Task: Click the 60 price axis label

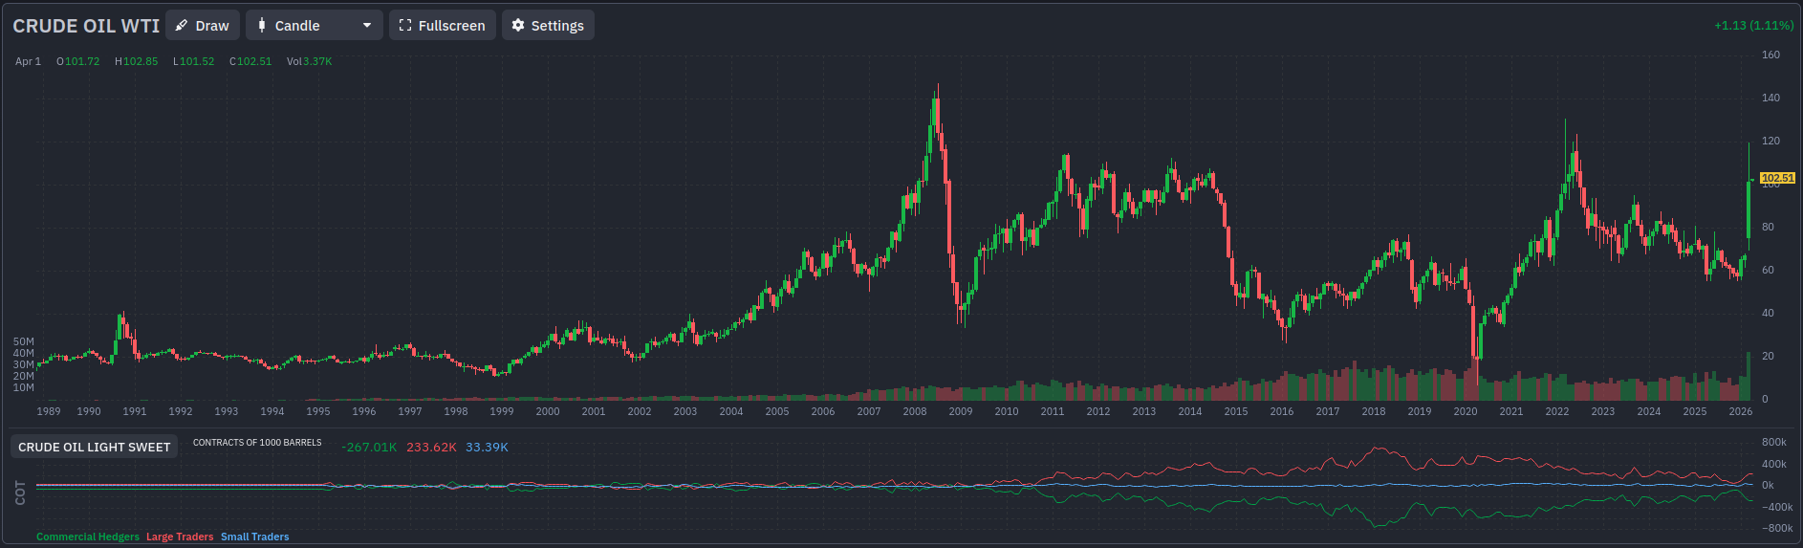Action: point(1768,270)
